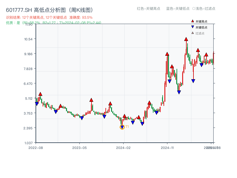Click the lowest blue key-low marker after 2024-11
Viewport: 237px width, 178px height.
click(179, 92)
